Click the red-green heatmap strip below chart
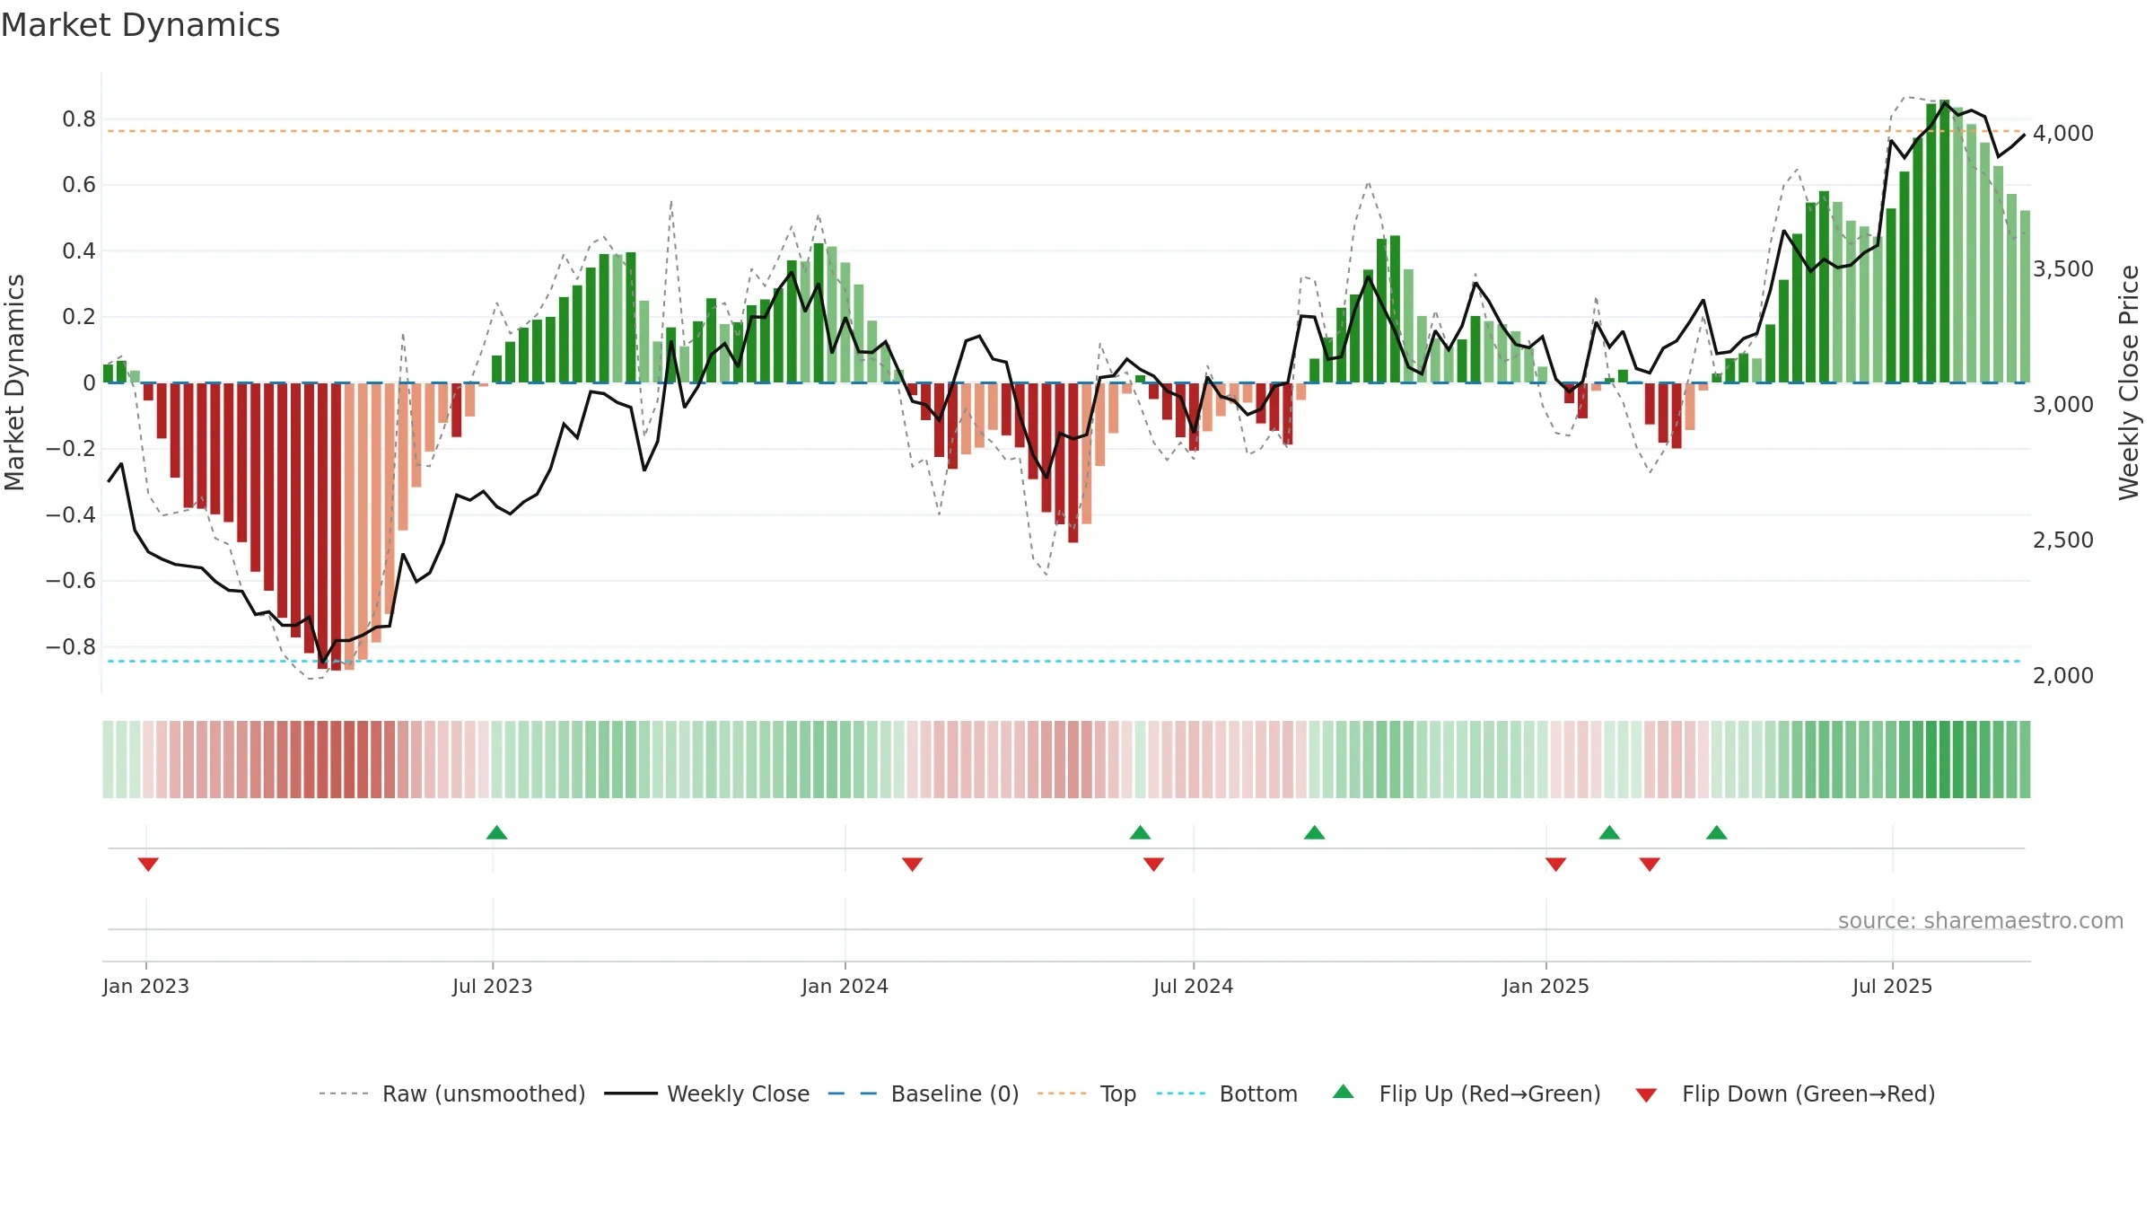The width and height of the screenshot is (2154, 1212). tap(1066, 760)
